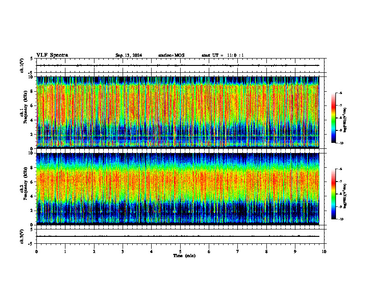Click the "station=MOS" header label

coord(171,55)
